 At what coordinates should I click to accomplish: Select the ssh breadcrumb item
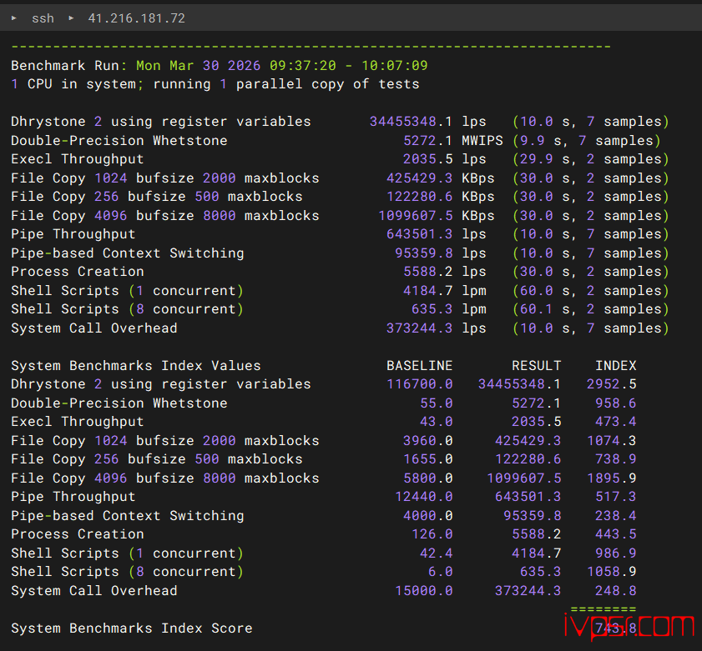point(43,18)
